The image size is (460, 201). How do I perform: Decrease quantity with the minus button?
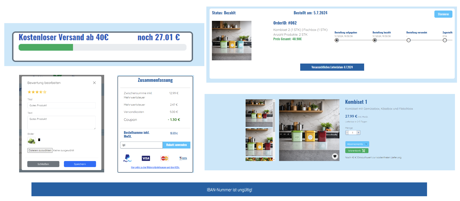347,133
